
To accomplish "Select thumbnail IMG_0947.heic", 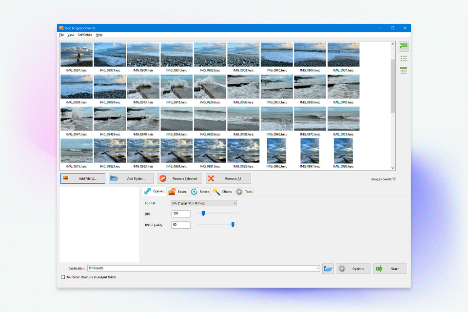I will (77, 118).
